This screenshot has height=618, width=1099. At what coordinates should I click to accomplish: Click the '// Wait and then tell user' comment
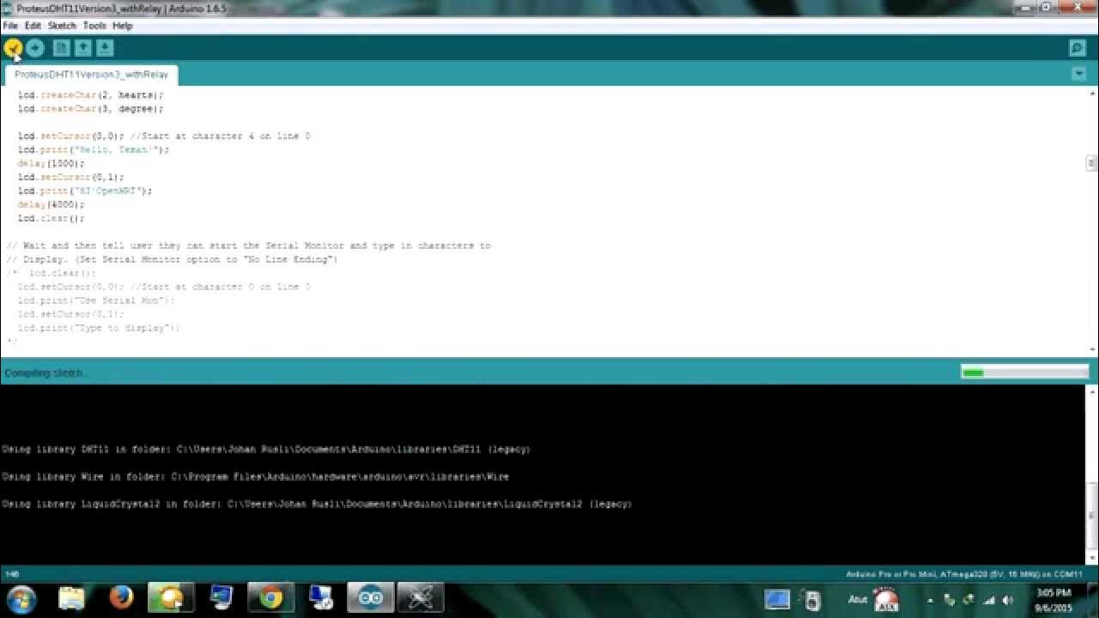pyautogui.click(x=248, y=245)
